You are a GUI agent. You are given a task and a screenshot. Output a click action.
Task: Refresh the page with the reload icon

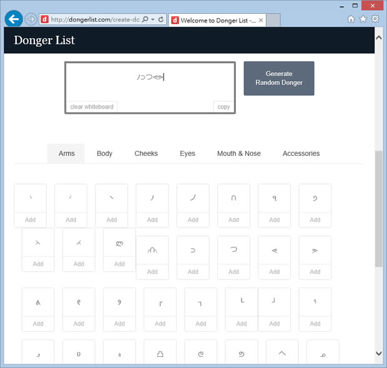[161, 19]
